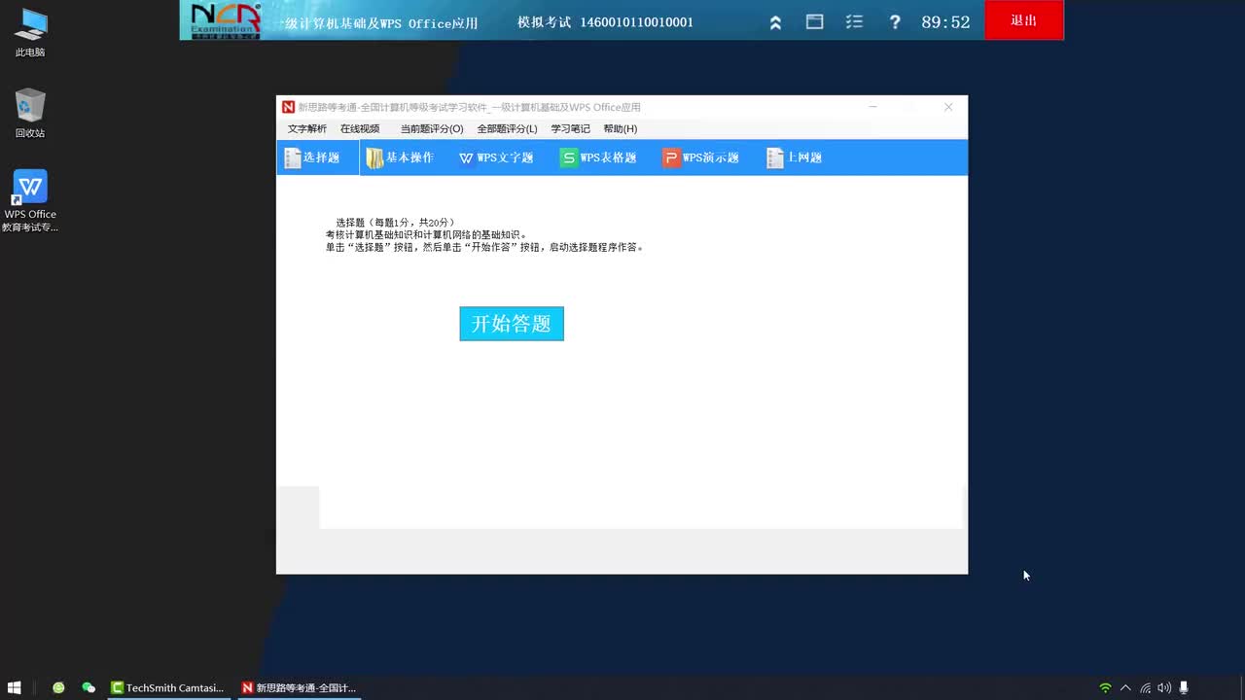Click the red N app icon in title bar
The height and width of the screenshot is (700, 1245).
[288, 107]
